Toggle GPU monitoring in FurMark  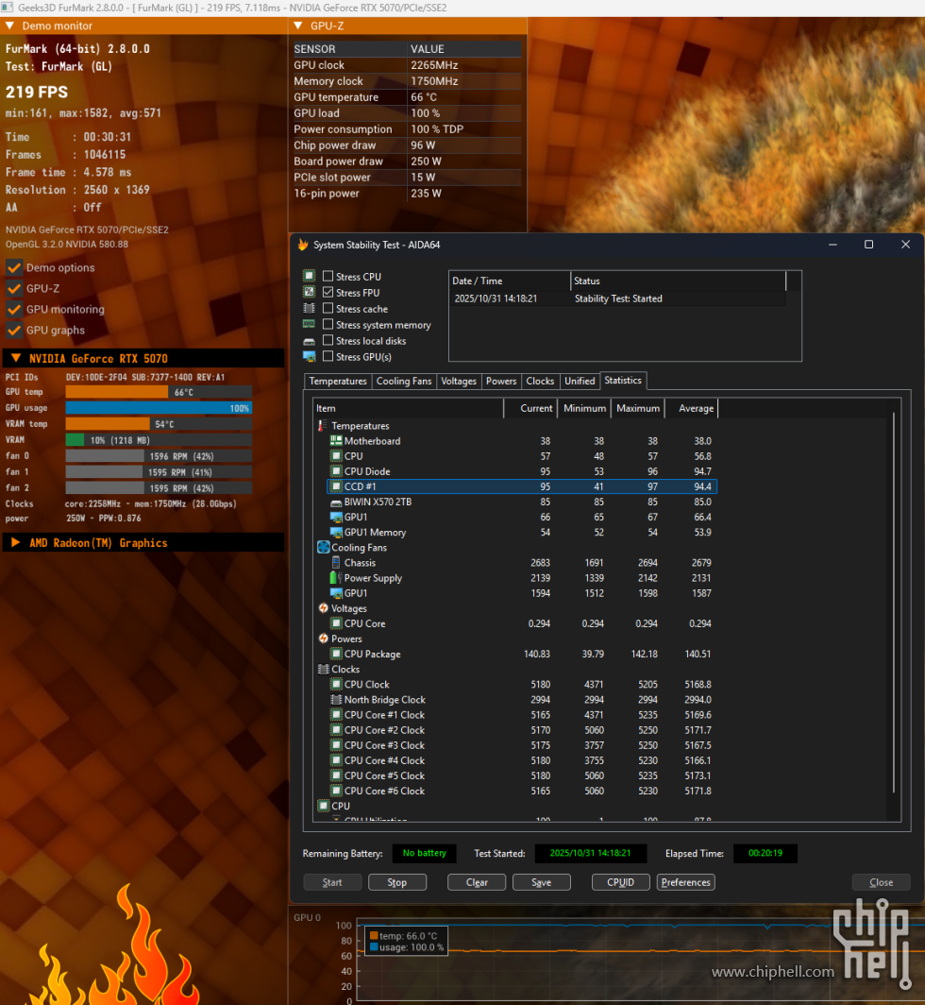tap(13, 310)
